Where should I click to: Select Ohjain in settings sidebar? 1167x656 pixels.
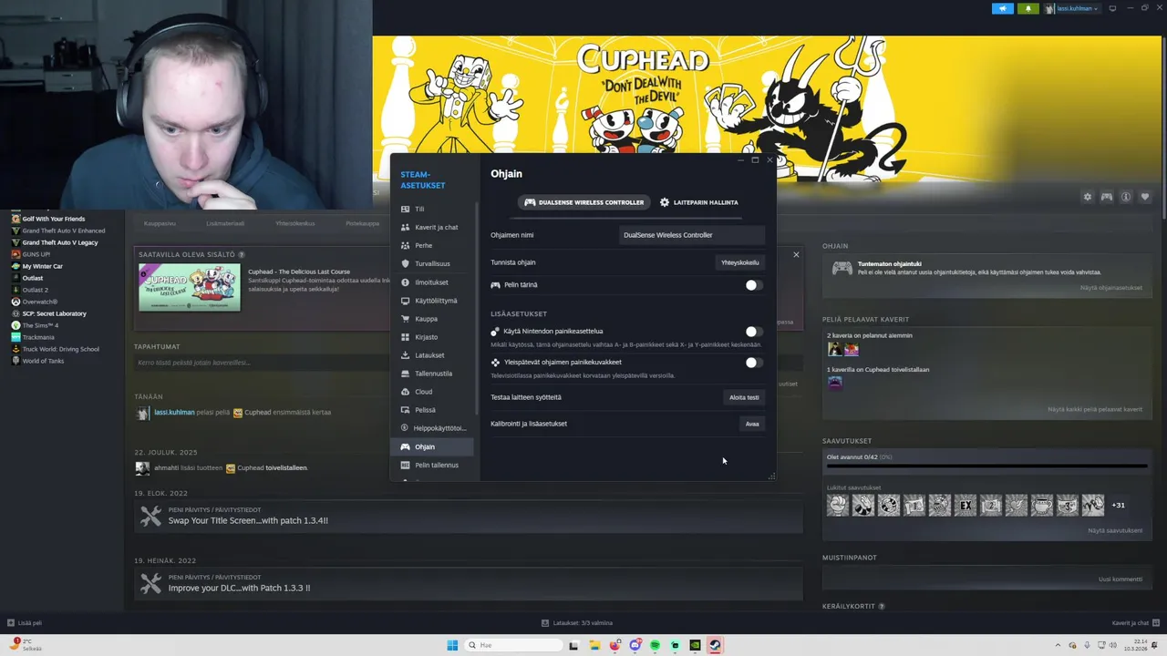click(433, 446)
